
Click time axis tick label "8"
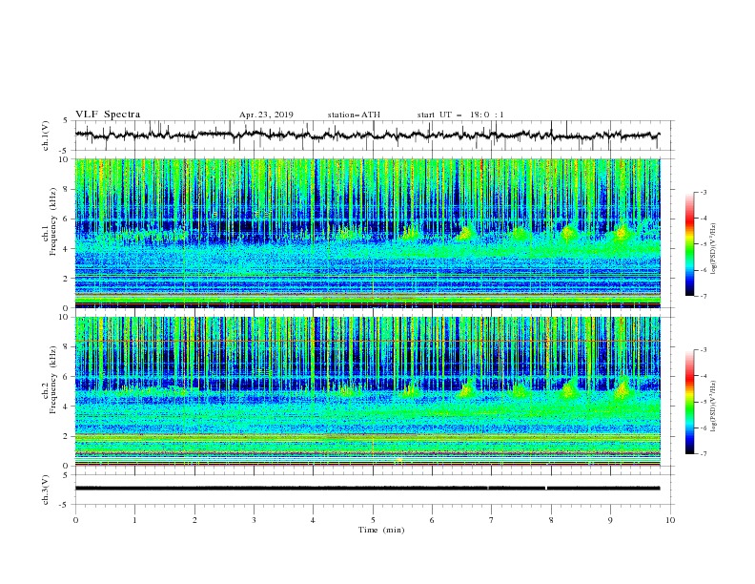551,520
